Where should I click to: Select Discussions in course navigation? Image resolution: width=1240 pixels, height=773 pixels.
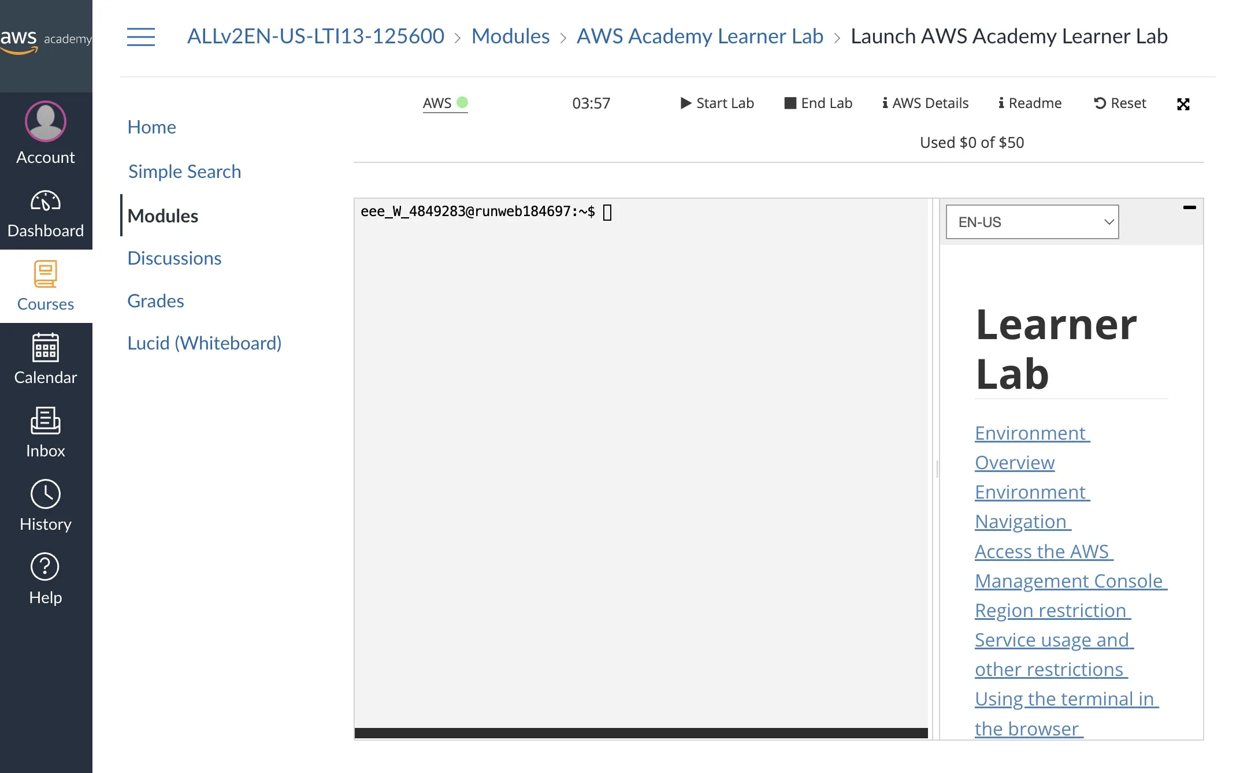[x=174, y=258]
